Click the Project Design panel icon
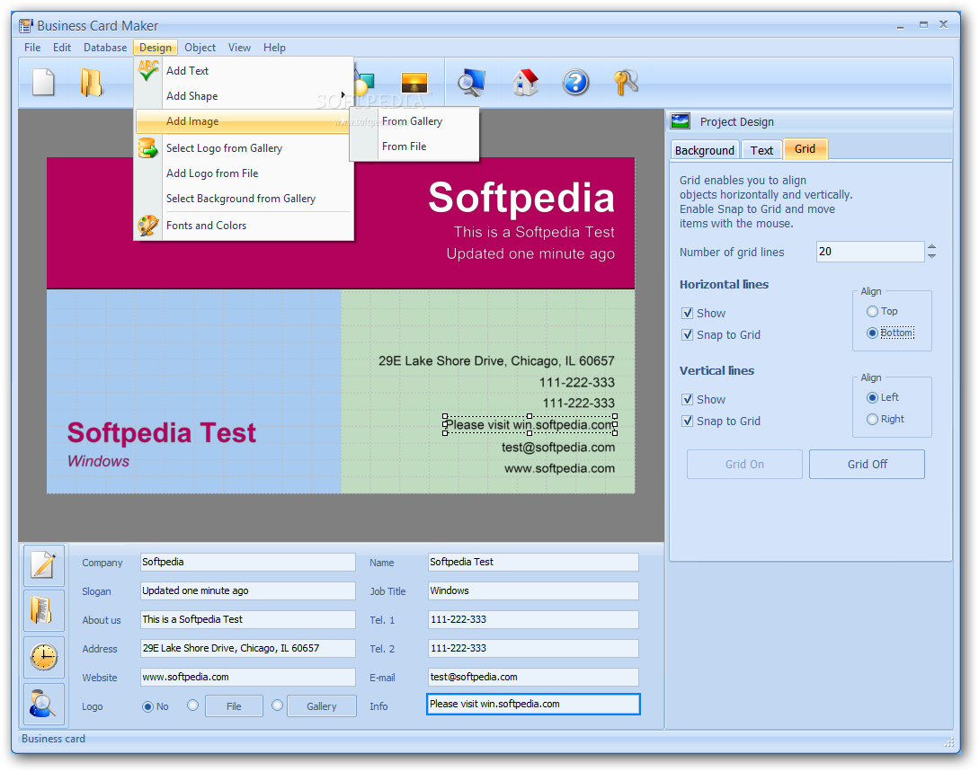Image resolution: width=979 pixels, height=772 pixels. click(x=680, y=121)
